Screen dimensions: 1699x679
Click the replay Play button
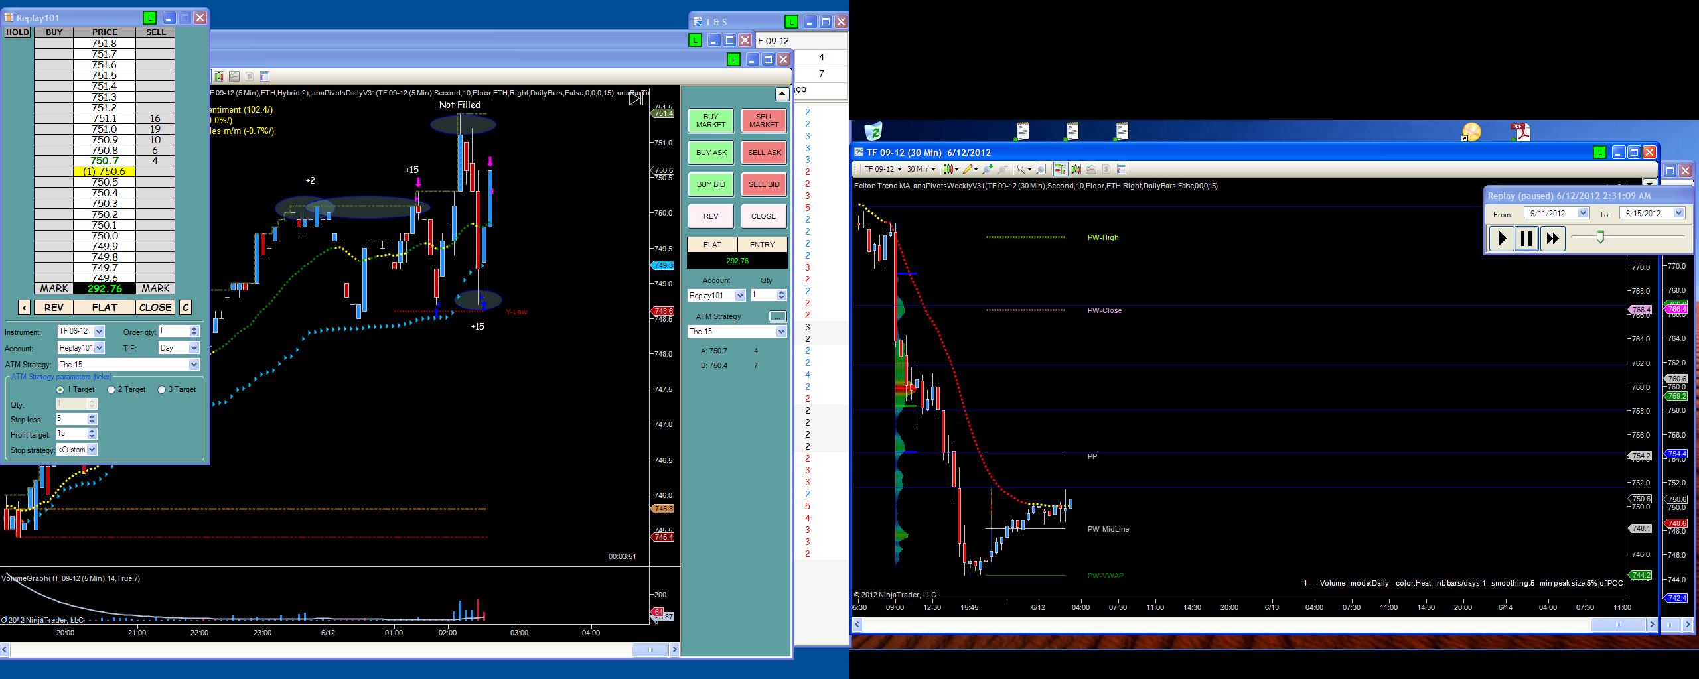(x=1502, y=239)
